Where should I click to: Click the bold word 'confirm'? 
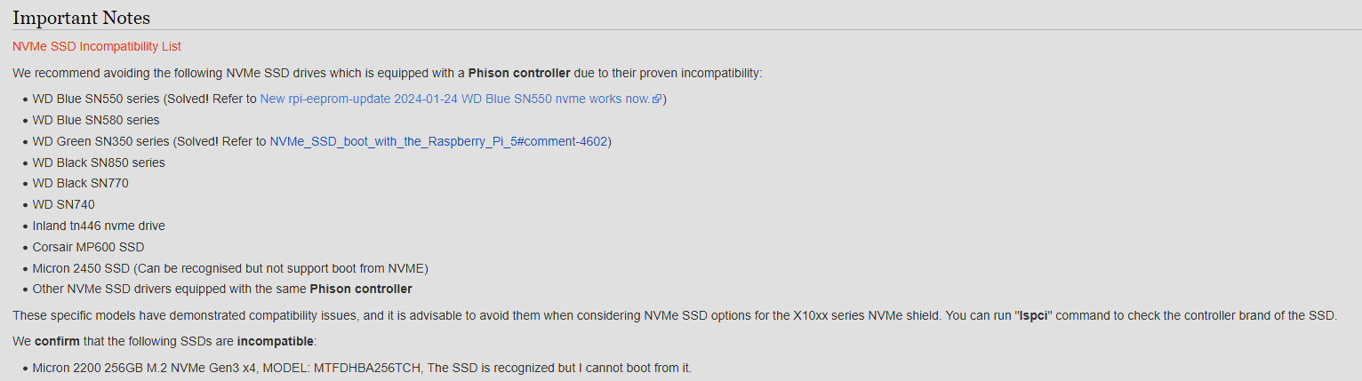(58, 341)
